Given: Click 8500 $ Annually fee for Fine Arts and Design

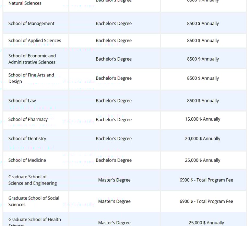Looking at the screenshot, I should point(203,78).
